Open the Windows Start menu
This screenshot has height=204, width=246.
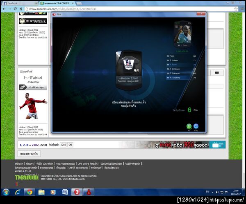click(6, 192)
